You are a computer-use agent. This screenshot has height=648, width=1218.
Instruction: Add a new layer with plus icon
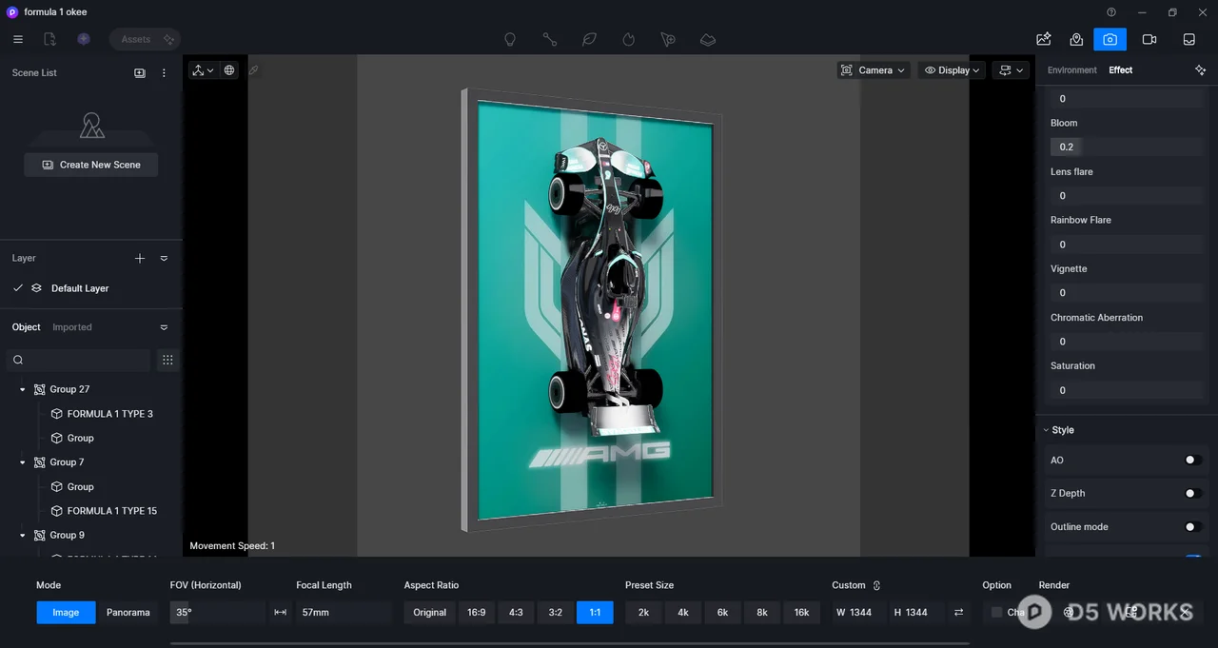140,258
